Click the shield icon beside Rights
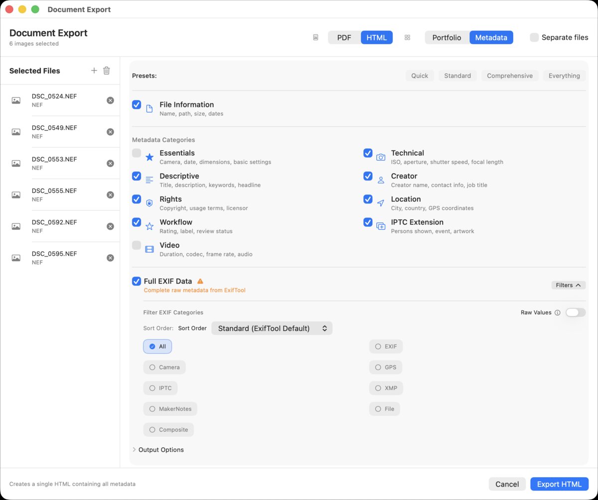The image size is (598, 500). (149, 202)
